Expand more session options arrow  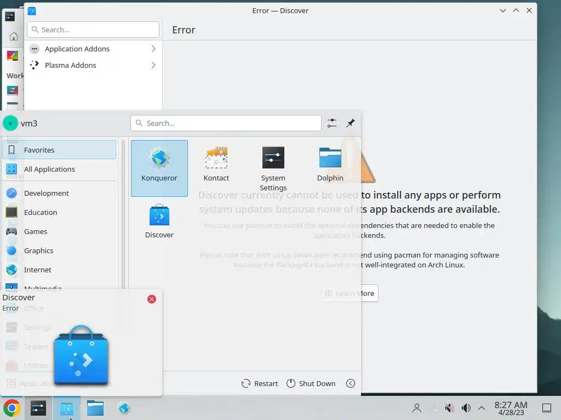[x=351, y=383]
